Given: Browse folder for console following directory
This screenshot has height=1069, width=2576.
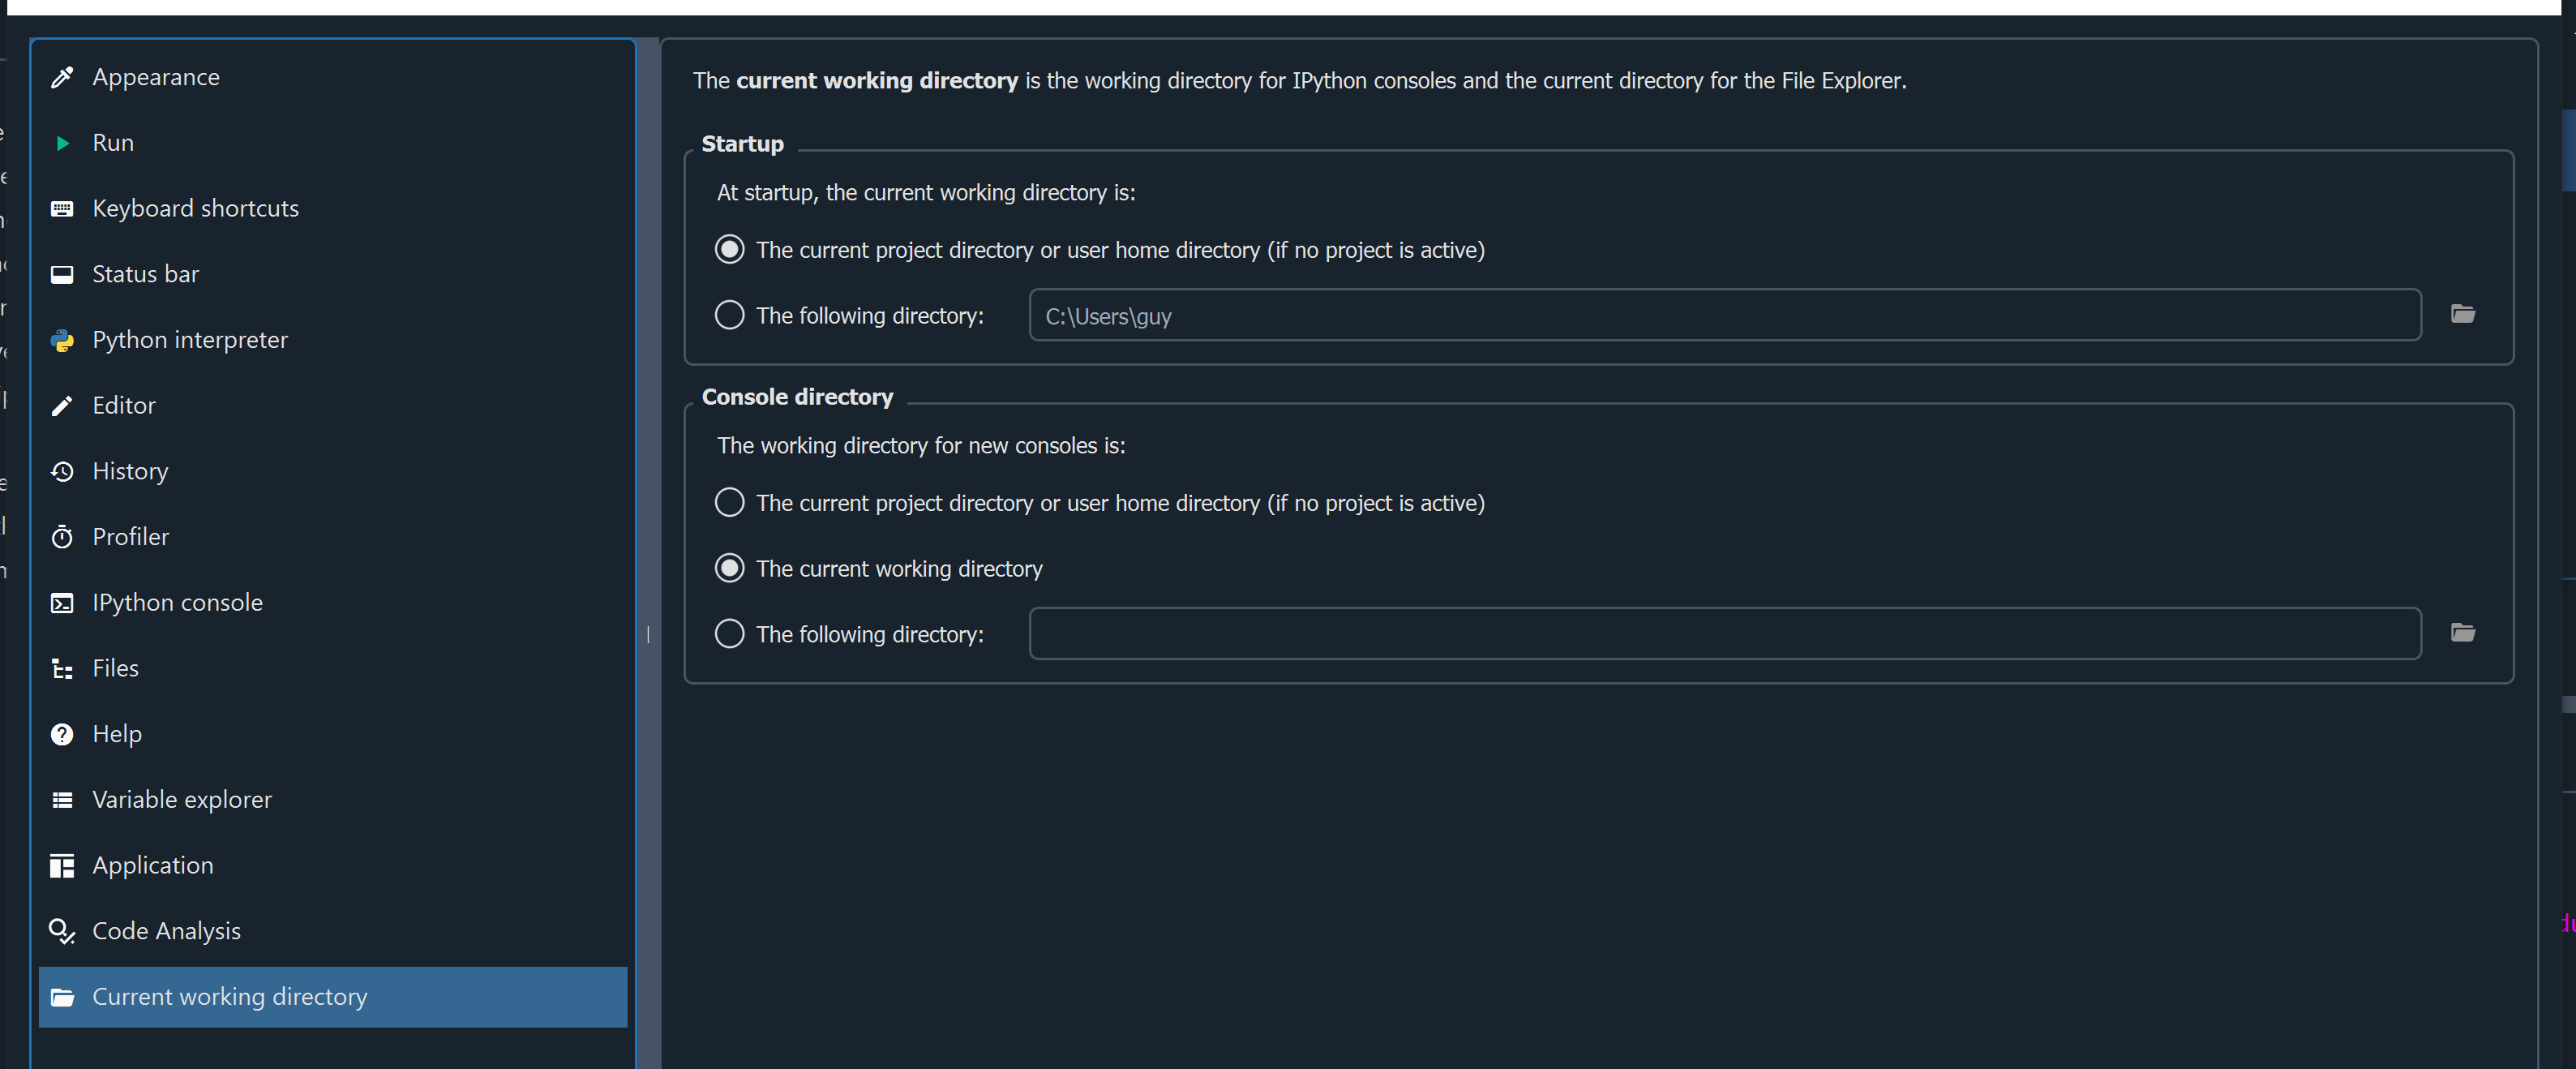Looking at the screenshot, I should (x=2464, y=632).
